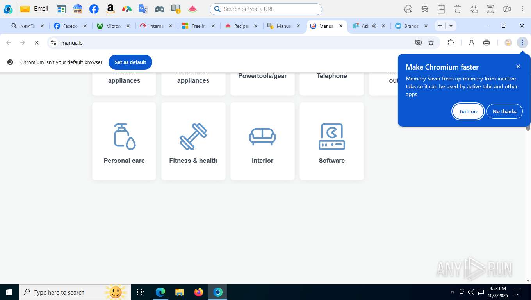The image size is (531, 300).
Task: Click the news layout shortcut icon
Action: [61, 9]
